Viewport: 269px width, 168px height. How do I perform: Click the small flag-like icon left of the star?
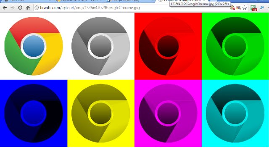238,8
